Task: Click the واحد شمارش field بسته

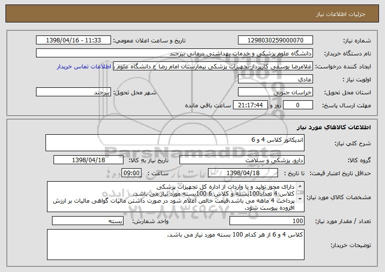Action: click(x=87, y=221)
